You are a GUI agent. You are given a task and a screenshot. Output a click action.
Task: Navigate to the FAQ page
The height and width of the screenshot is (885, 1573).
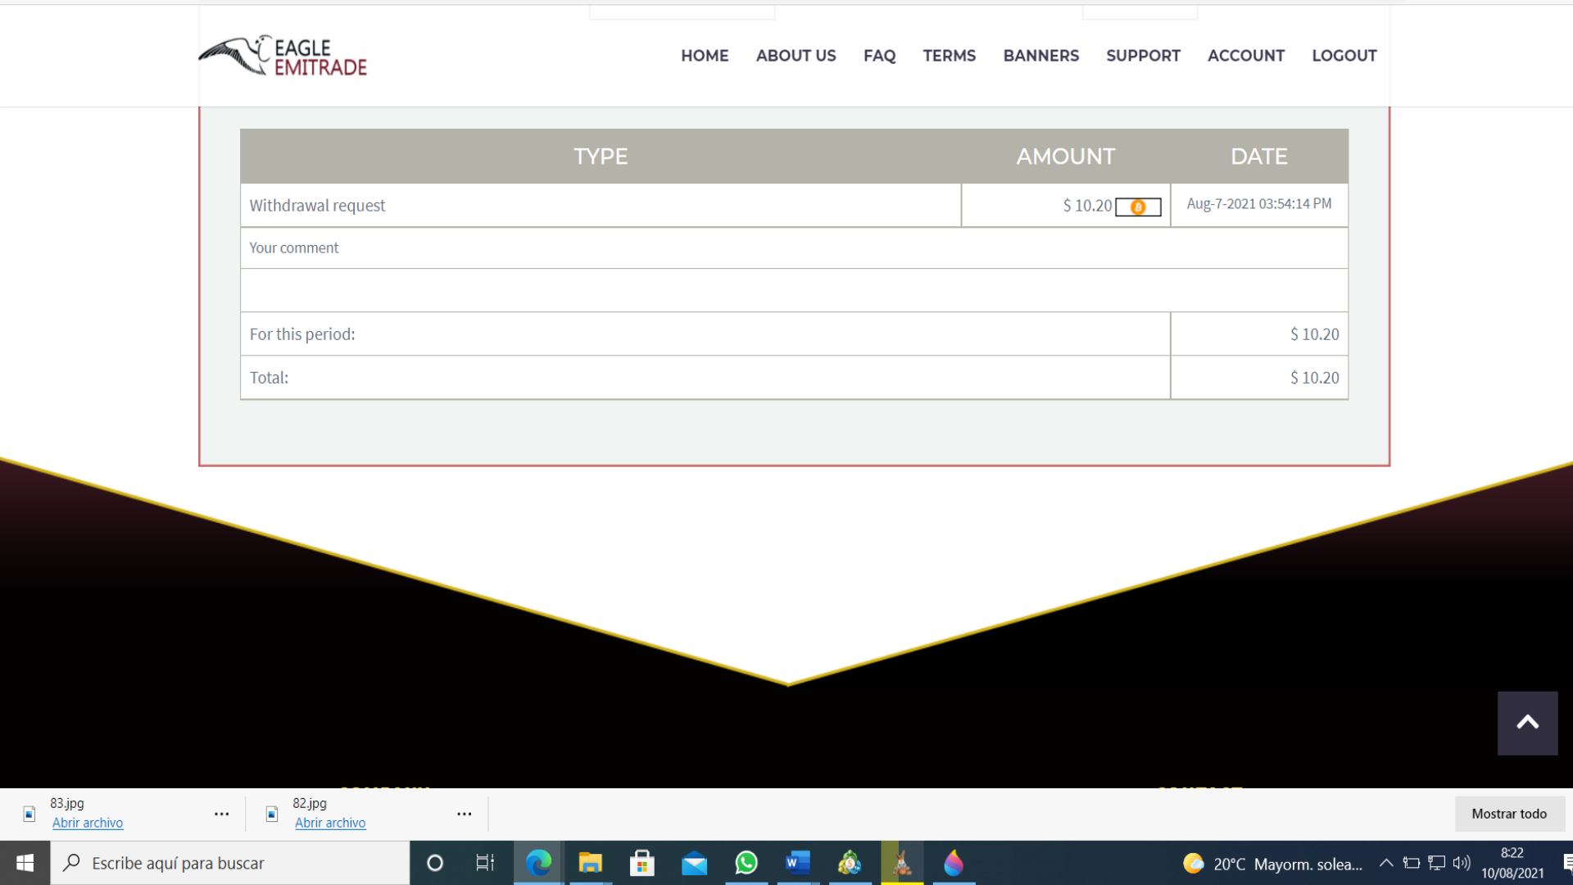point(879,56)
